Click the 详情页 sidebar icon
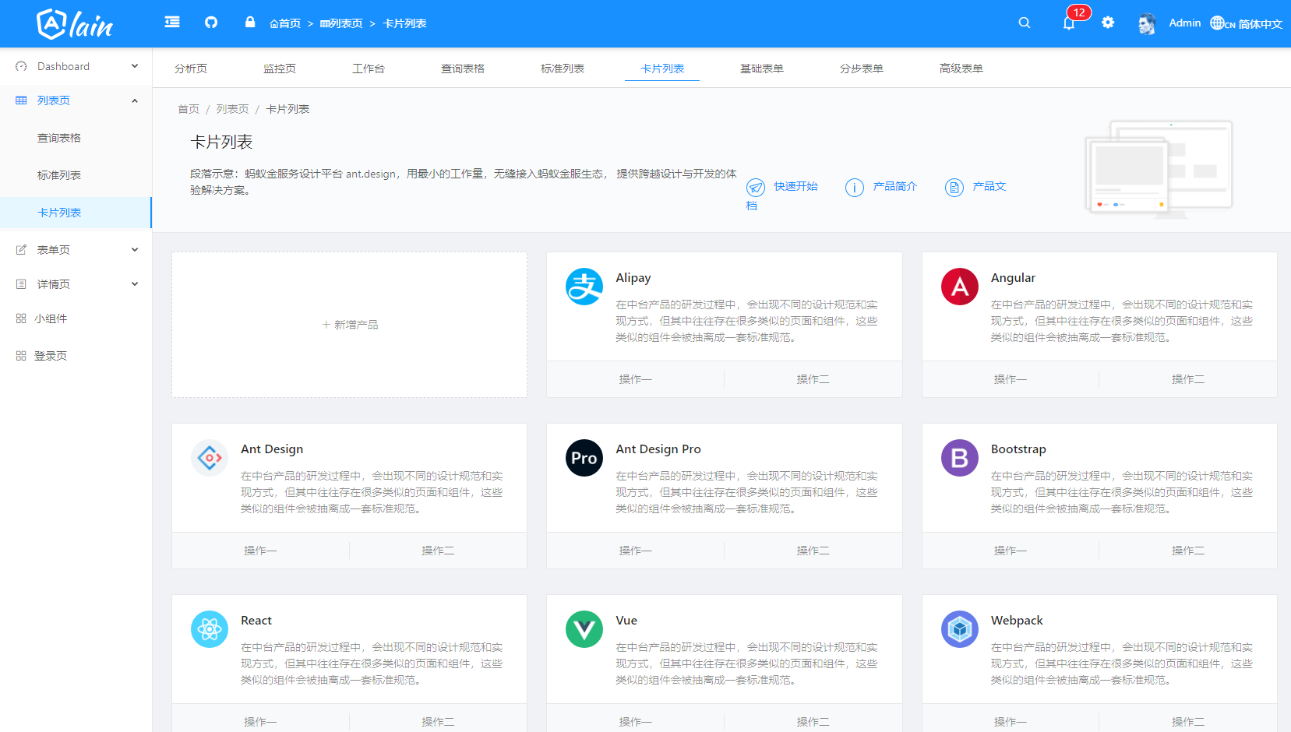Image resolution: width=1291 pixels, height=732 pixels. pyautogui.click(x=21, y=284)
